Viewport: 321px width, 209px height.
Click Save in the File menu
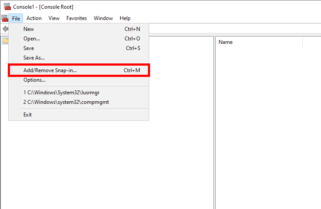(x=29, y=48)
